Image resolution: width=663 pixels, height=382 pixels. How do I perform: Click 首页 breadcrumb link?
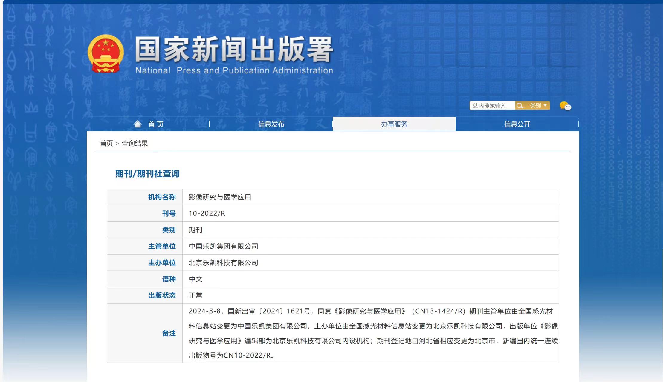106,143
